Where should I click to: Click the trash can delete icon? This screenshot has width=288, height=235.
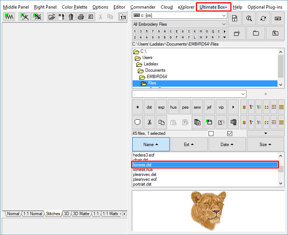tap(71, 17)
